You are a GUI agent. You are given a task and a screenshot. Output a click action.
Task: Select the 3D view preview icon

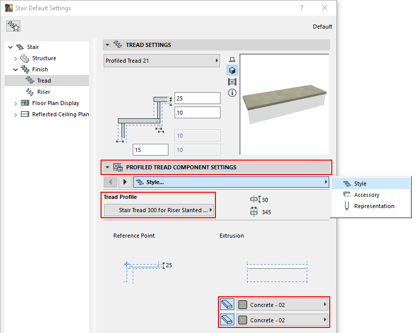(x=232, y=70)
